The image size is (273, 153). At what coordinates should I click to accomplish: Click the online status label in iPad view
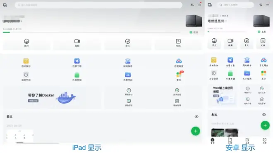tap(194, 32)
